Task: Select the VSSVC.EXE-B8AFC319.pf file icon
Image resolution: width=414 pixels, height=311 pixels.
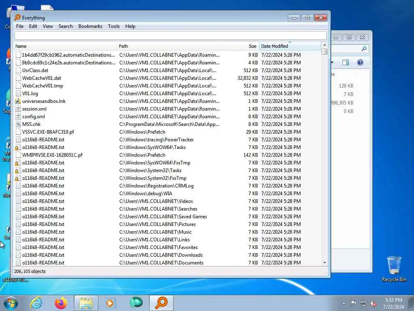Action: tap(18, 132)
